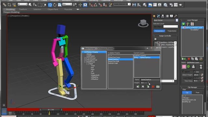The width and height of the screenshot is (208, 117).
Task: Open the selection filter All dropdown
Action: click(x=22, y=4)
